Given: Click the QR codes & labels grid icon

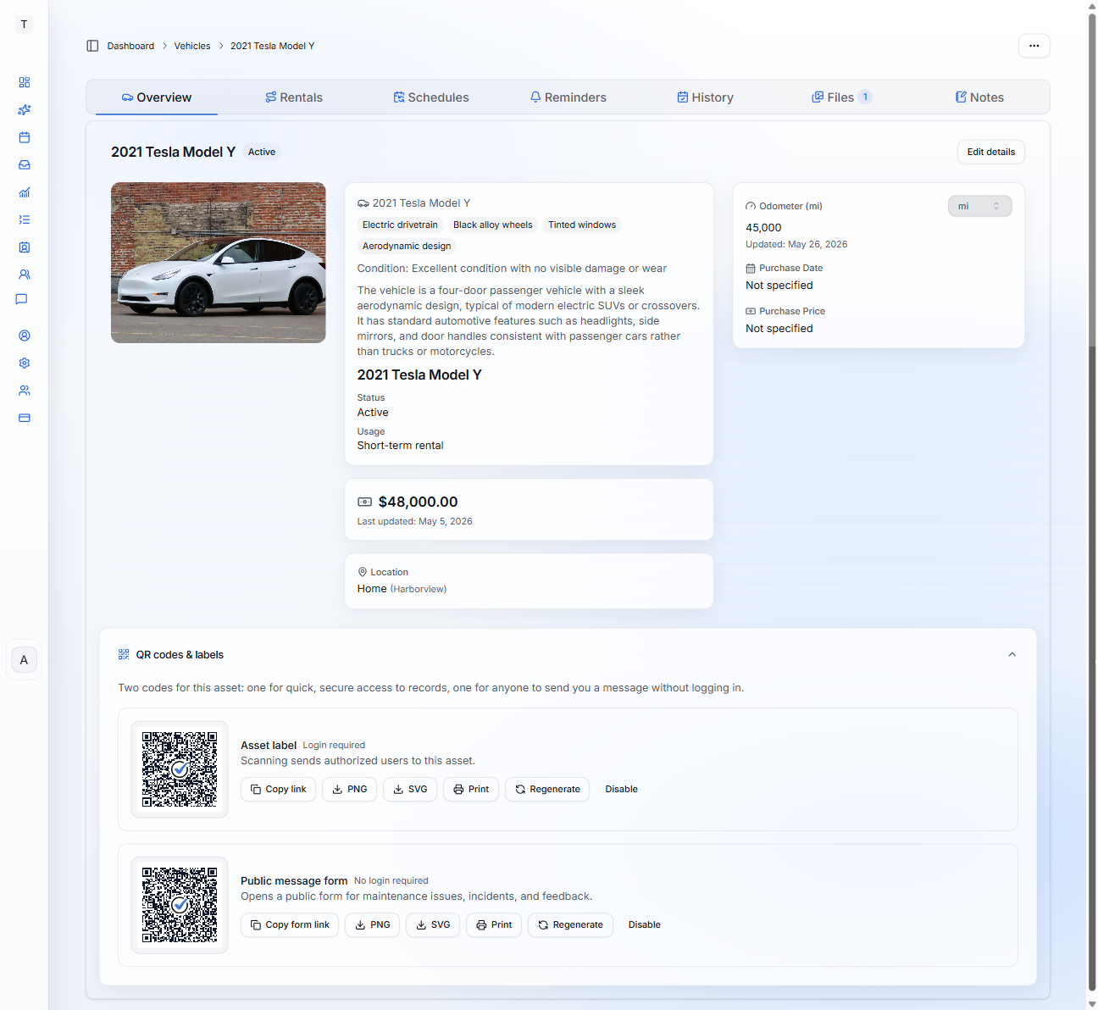Looking at the screenshot, I should click(x=124, y=654).
